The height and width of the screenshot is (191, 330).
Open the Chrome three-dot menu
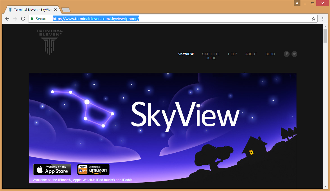pos(323,19)
